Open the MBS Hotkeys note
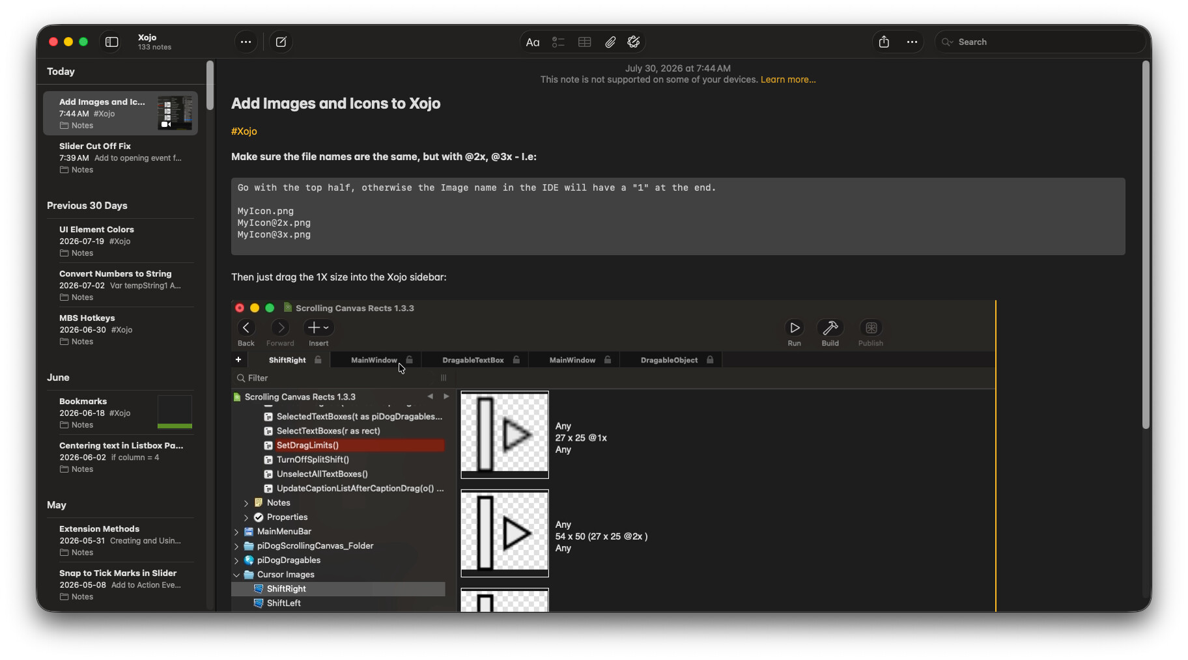Image resolution: width=1188 pixels, height=660 pixels. (x=120, y=329)
